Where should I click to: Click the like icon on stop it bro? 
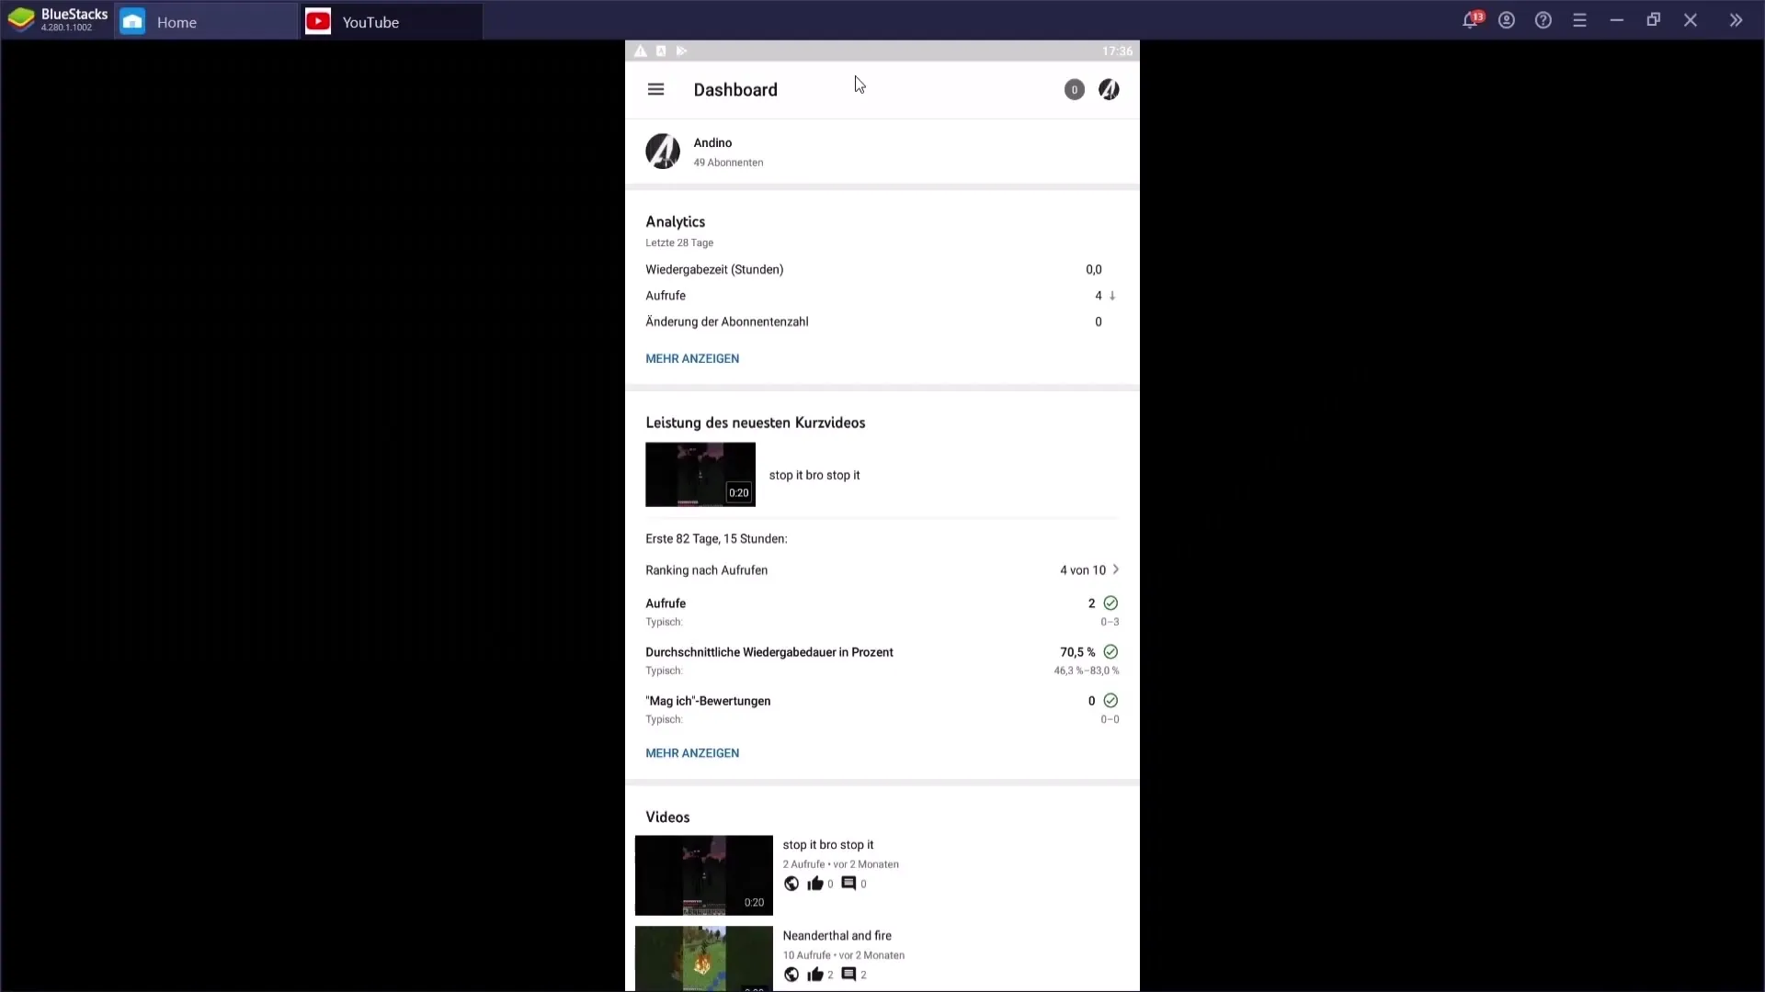[x=815, y=883]
